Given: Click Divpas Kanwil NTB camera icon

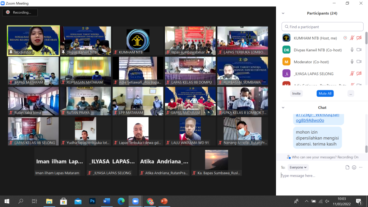Looking at the screenshot, I should click(x=359, y=50).
